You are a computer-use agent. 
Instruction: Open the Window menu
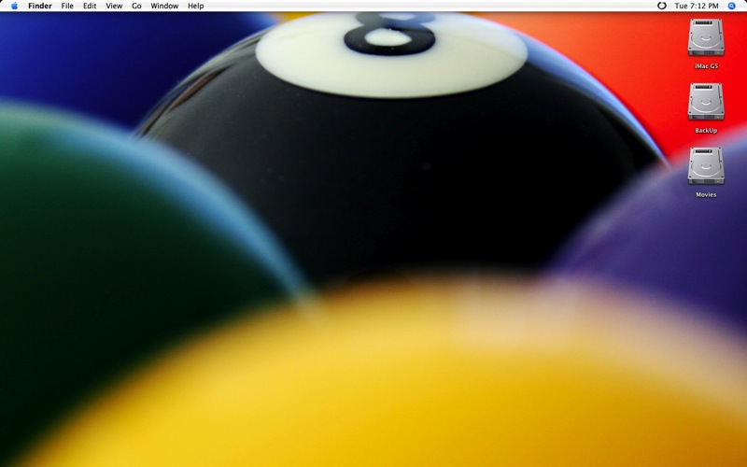pyautogui.click(x=164, y=6)
